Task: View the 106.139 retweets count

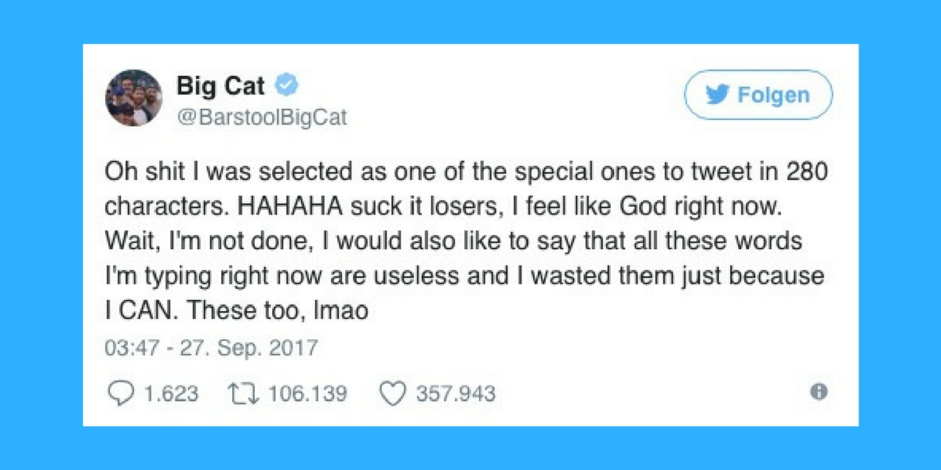Action: tap(308, 393)
